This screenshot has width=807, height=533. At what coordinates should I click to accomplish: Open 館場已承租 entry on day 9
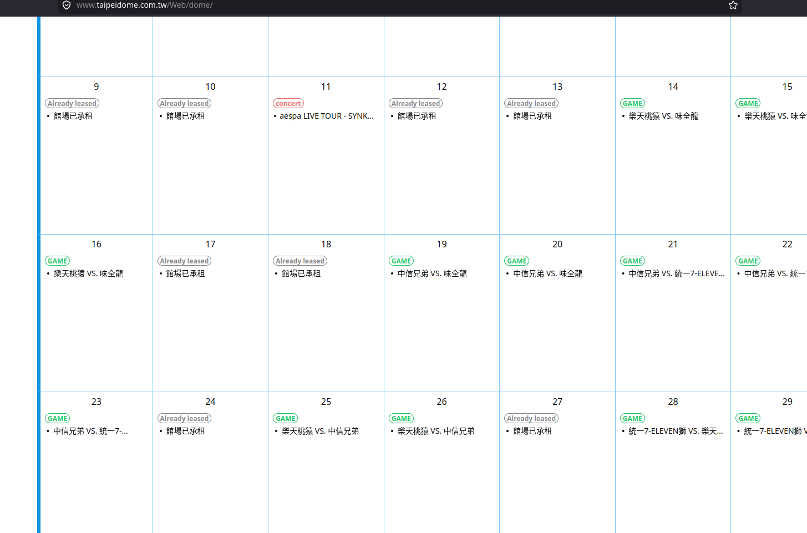click(x=73, y=116)
